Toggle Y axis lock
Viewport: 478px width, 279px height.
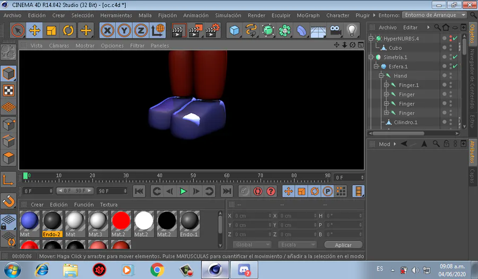[x=124, y=30]
